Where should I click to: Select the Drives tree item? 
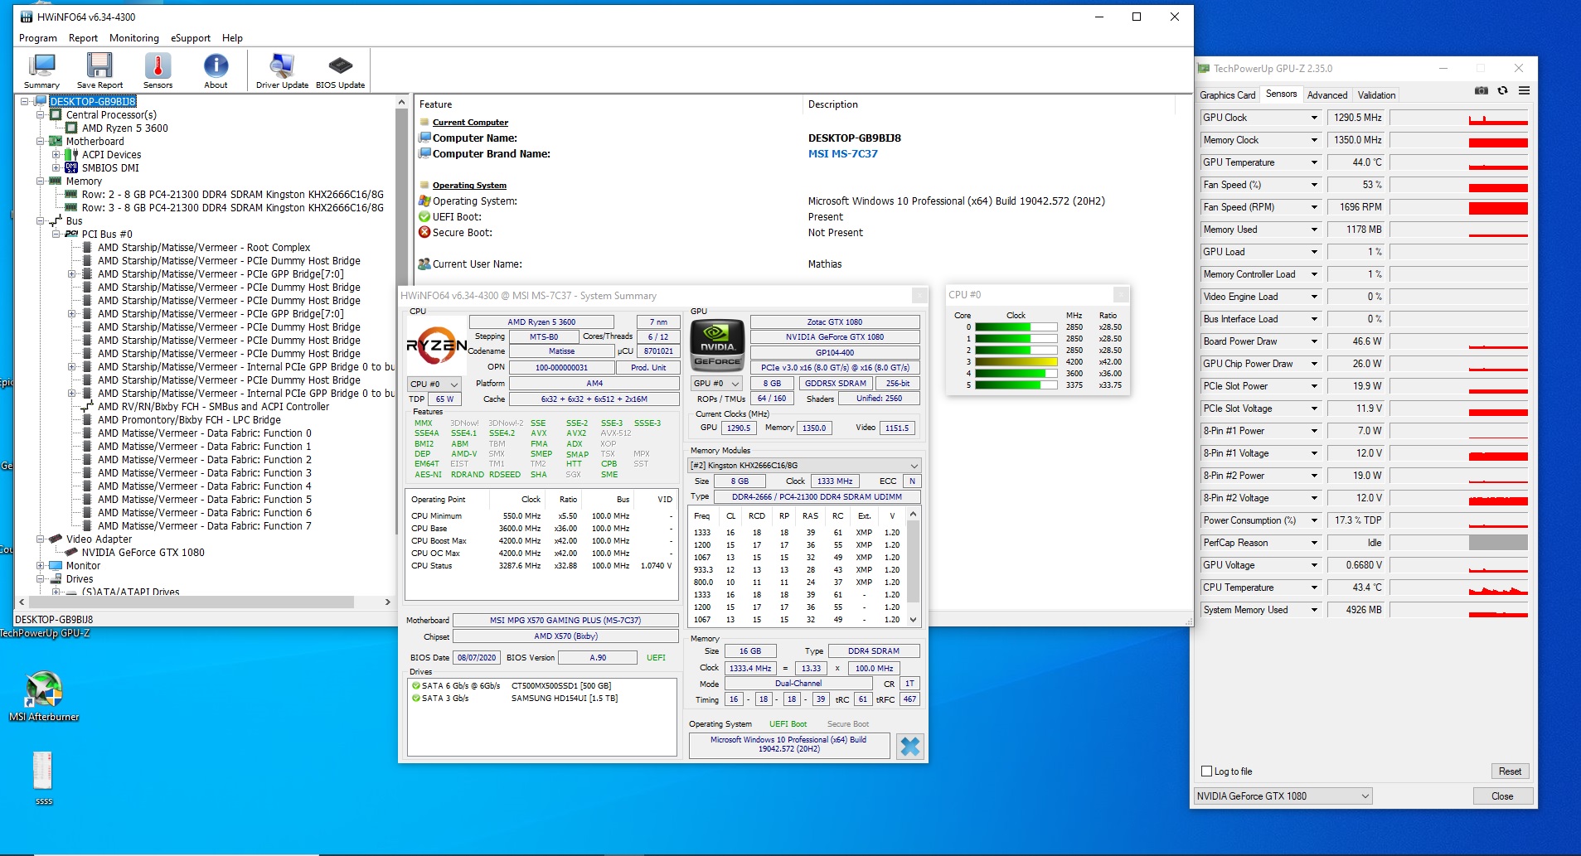[x=80, y=578]
